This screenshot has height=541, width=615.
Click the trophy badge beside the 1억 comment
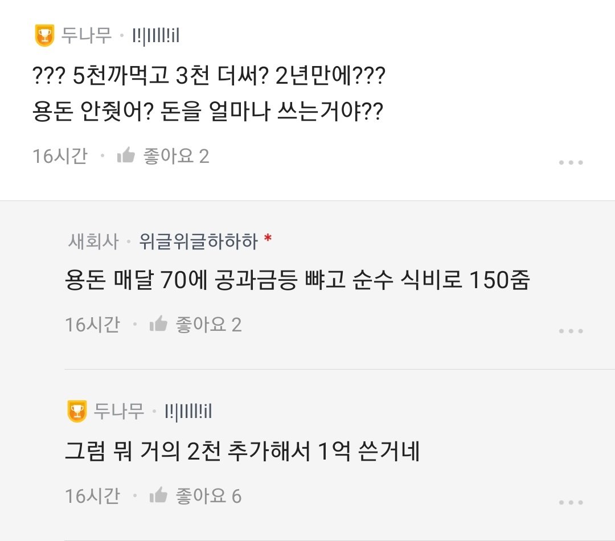[x=77, y=411]
